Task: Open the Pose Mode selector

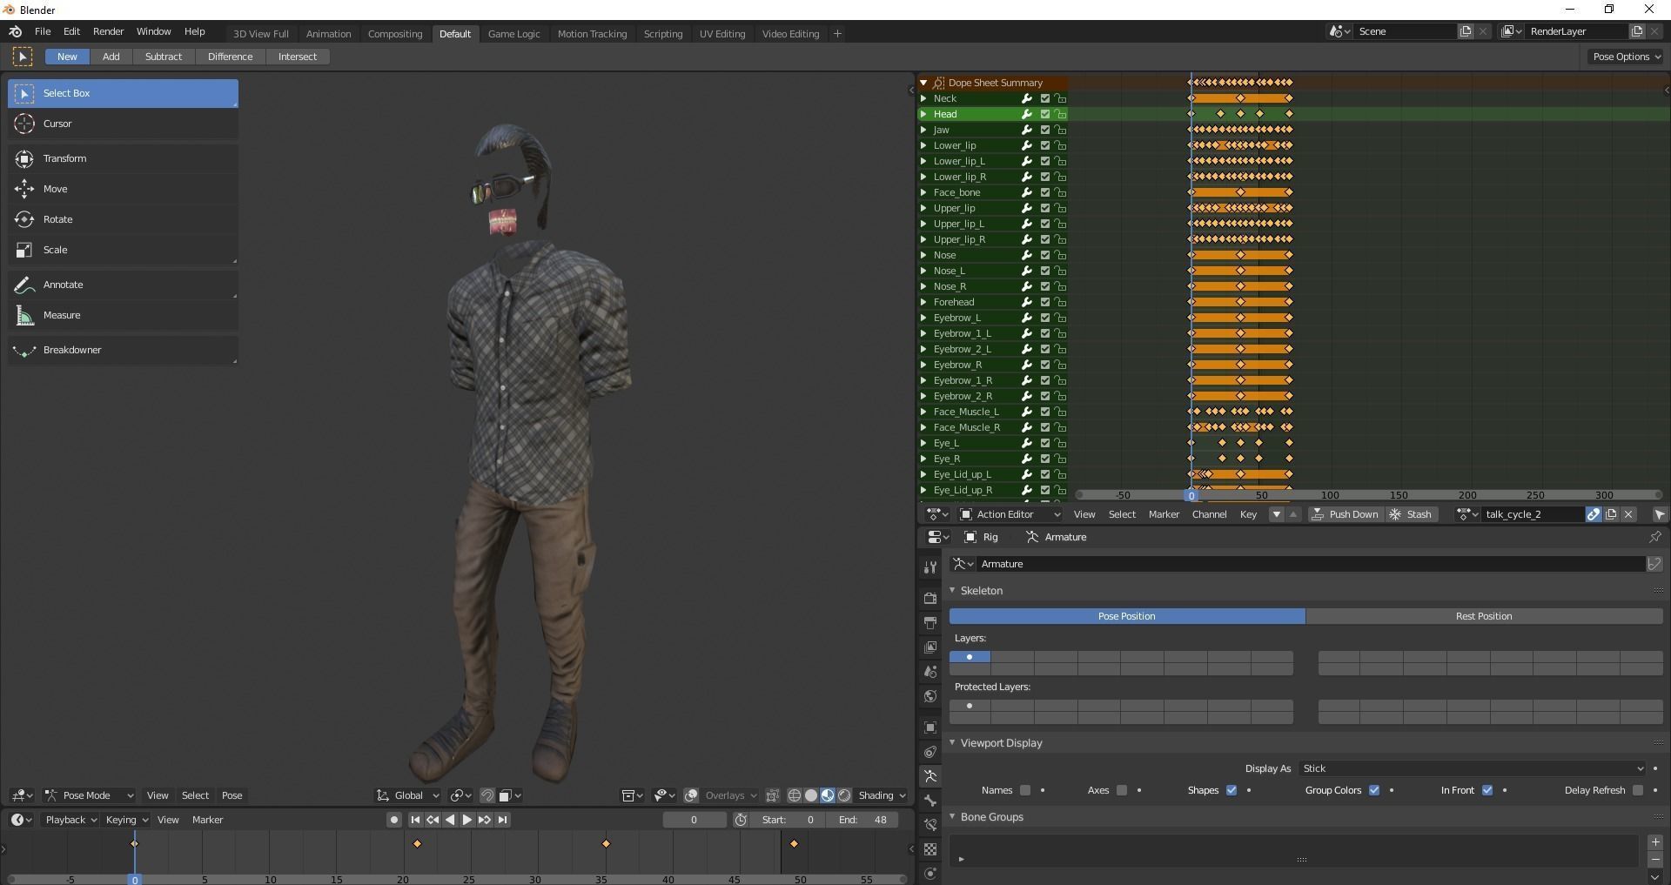Action: pyautogui.click(x=89, y=795)
